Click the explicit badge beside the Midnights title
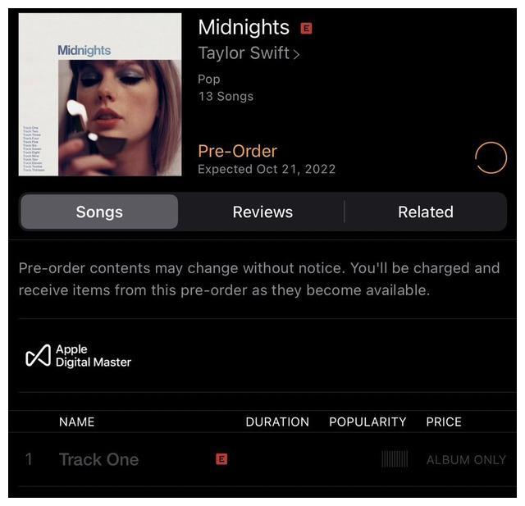 [306, 29]
